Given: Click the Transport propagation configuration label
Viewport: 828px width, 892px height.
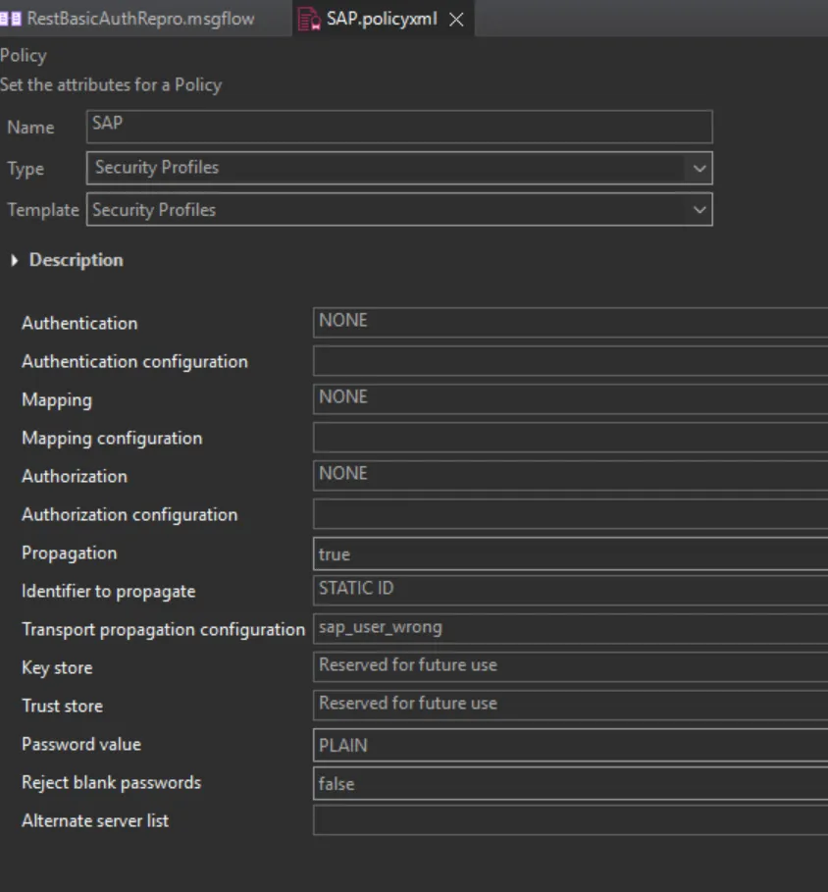Looking at the screenshot, I should 163,629.
